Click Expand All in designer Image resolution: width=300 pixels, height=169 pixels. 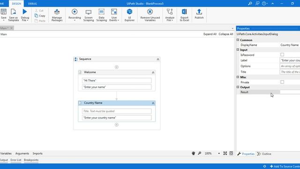pos(210,34)
